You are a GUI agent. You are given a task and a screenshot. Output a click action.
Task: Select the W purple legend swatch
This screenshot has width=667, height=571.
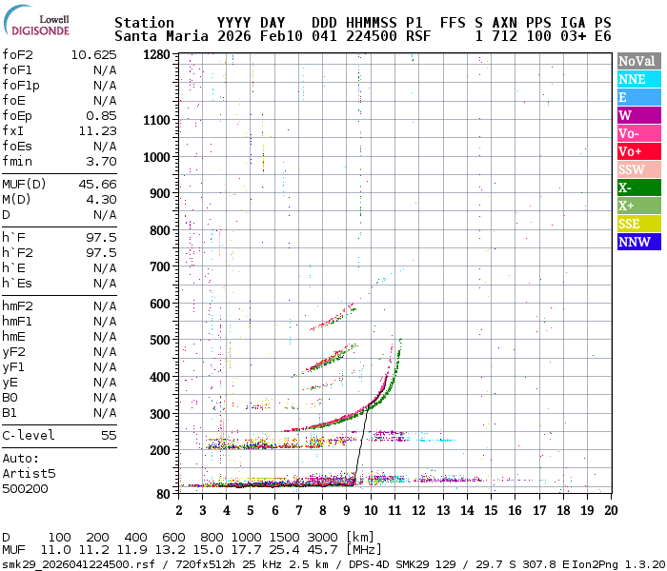pos(639,115)
